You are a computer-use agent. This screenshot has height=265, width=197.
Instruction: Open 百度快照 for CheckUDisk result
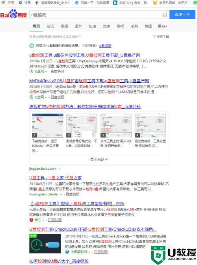coord(101,252)
